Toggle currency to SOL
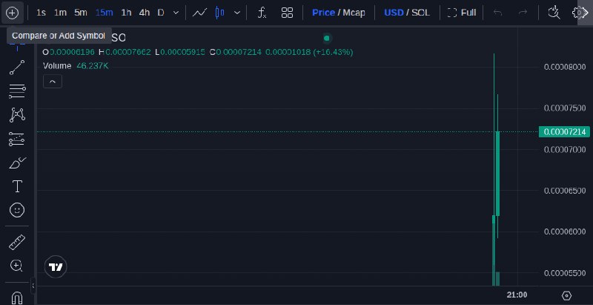The height and width of the screenshot is (305, 593). click(420, 13)
